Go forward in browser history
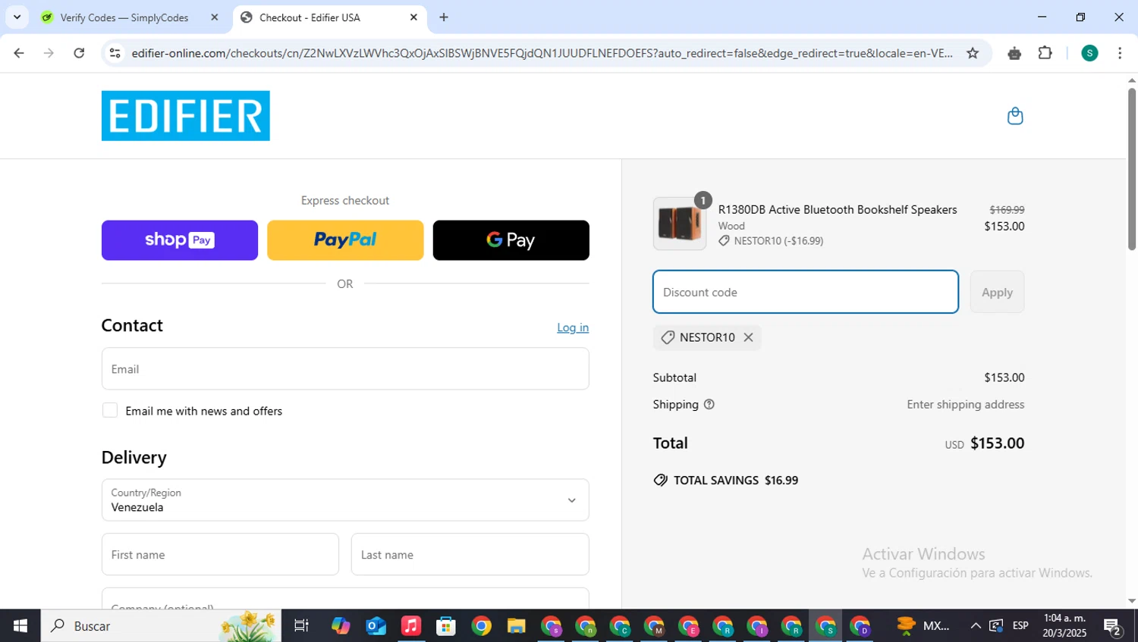The image size is (1138, 642). pos(49,53)
